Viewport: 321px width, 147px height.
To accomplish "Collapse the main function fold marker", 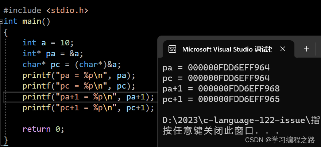I will pos(1,21).
